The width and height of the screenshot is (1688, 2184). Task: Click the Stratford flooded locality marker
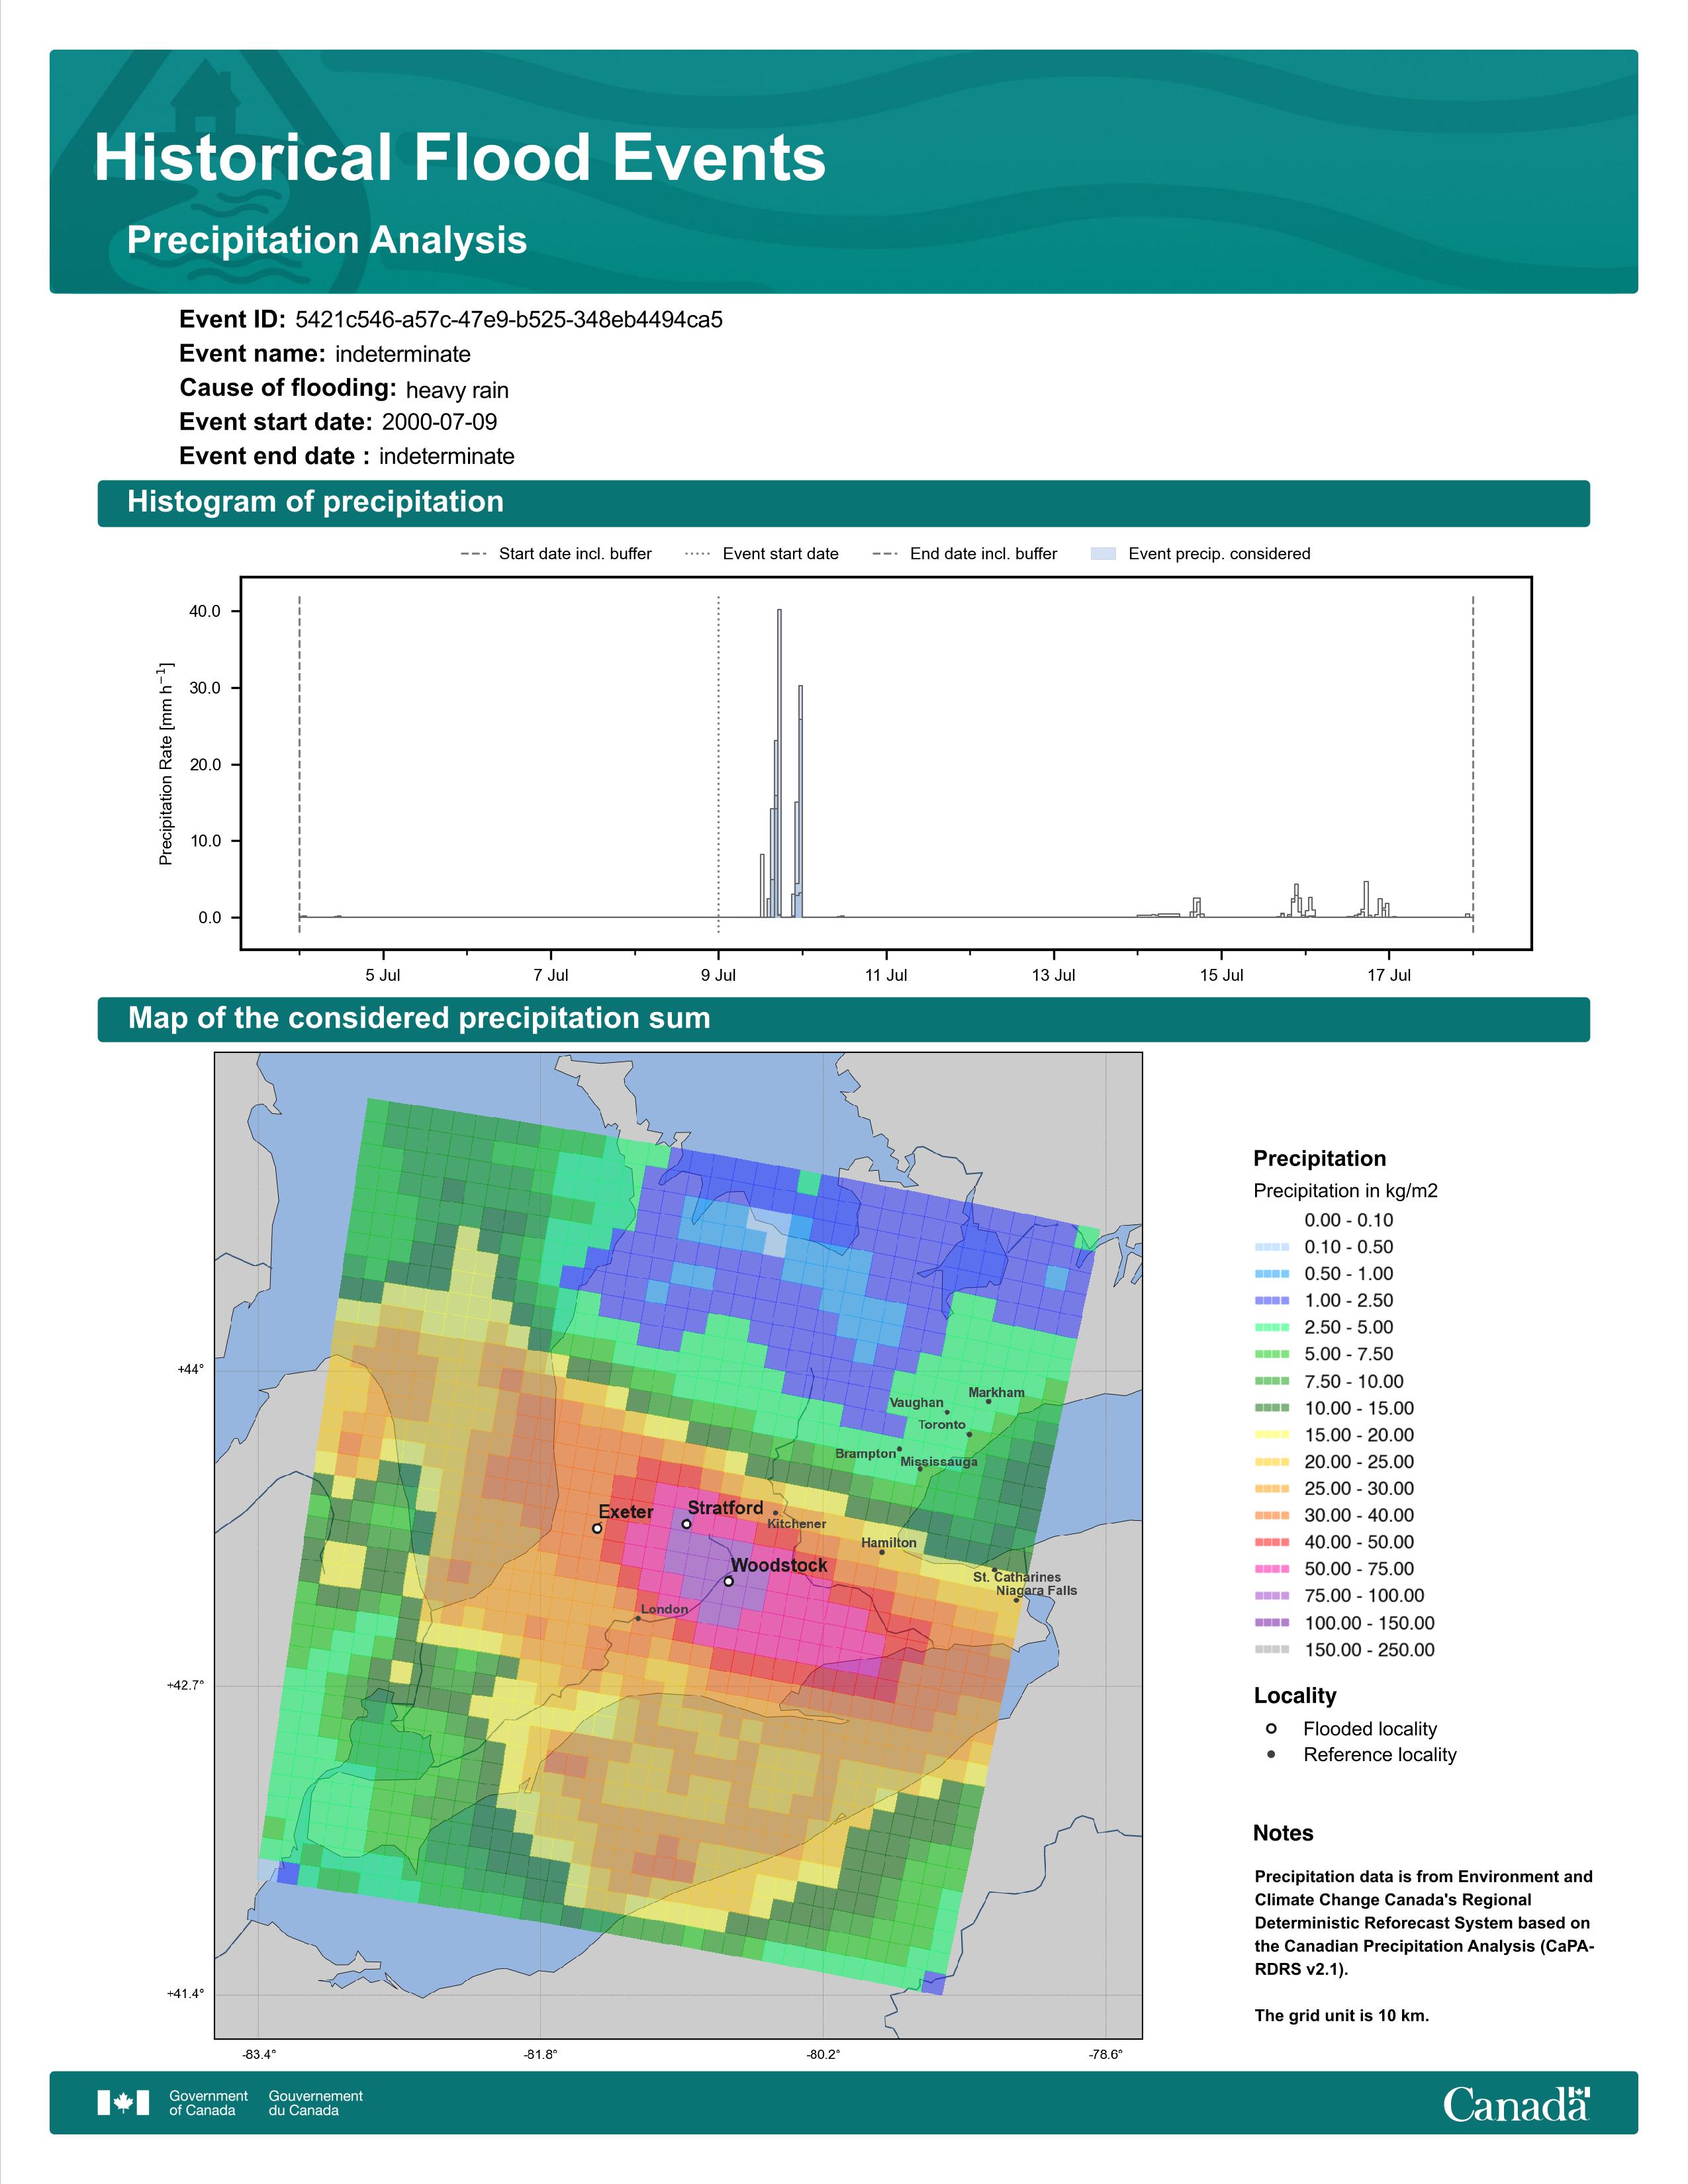coord(686,1524)
